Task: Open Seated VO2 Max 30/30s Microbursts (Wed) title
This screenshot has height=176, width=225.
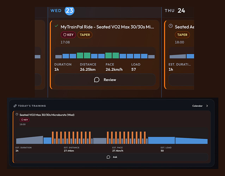Action: (x=47, y=115)
